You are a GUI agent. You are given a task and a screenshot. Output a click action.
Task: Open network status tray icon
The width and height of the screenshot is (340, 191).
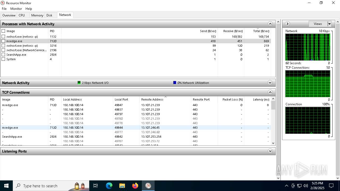pyautogui.click(x=299, y=186)
